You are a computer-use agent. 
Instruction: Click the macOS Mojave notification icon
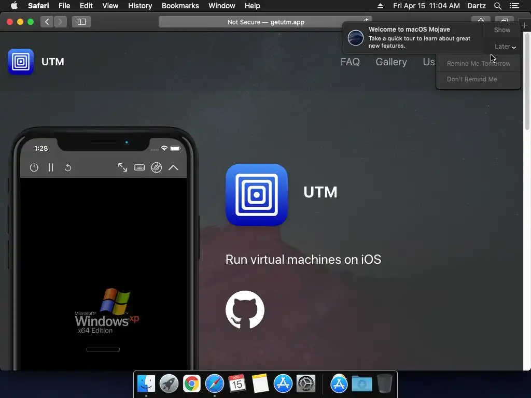[x=356, y=37]
